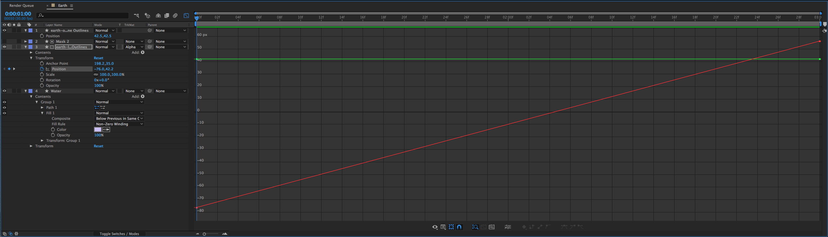Convert selected keyframes to Linear icon
828x237 pixels.
coord(540,227)
